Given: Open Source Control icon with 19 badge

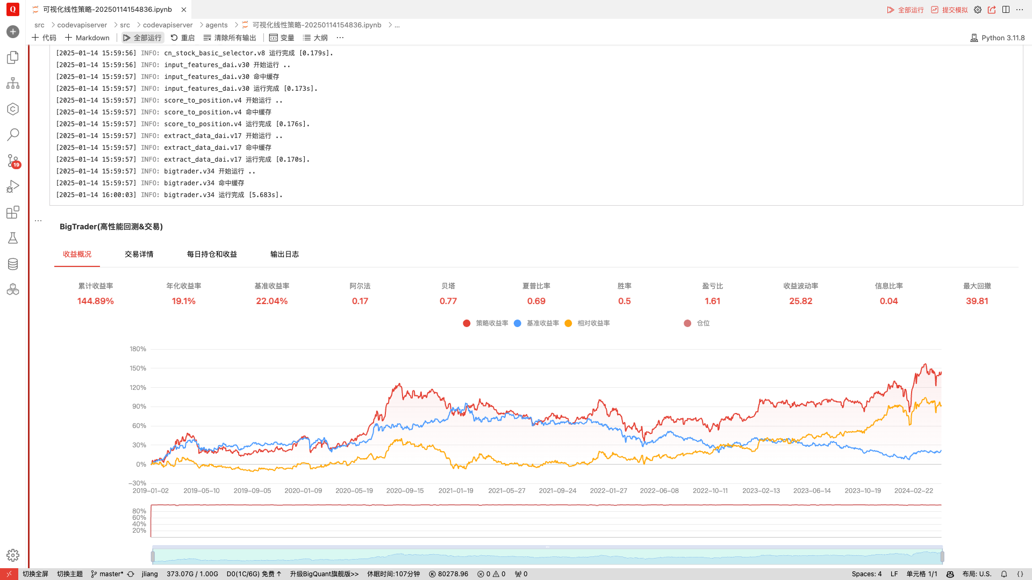Looking at the screenshot, I should tap(13, 161).
